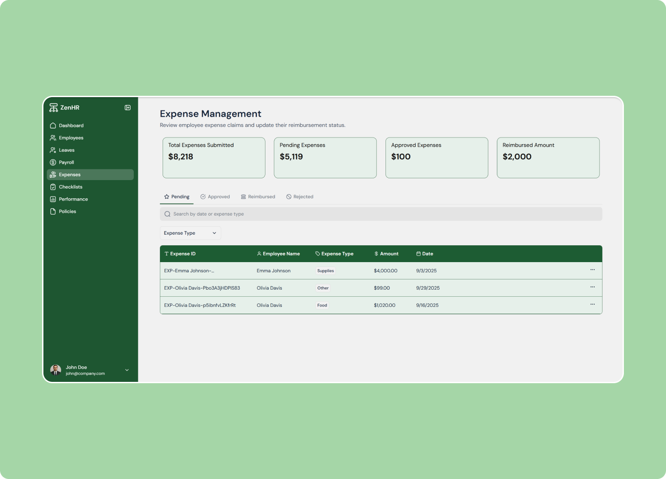This screenshot has width=666, height=479.
Task: Click the Performance chart icon
Action: click(53, 199)
